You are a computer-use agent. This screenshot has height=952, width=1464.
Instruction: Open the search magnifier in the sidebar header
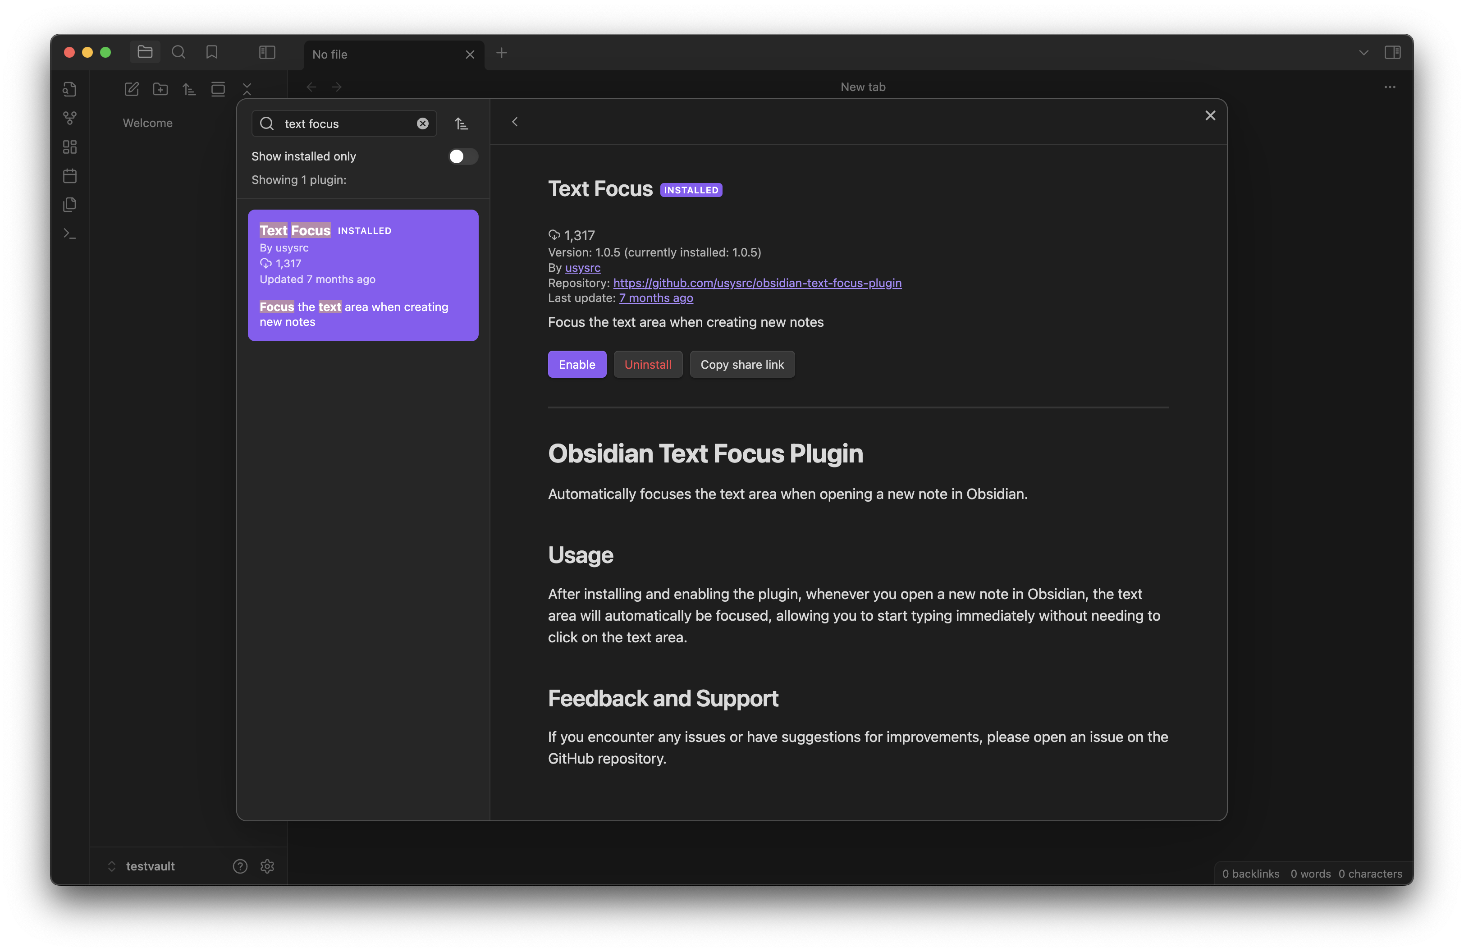[x=178, y=52]
